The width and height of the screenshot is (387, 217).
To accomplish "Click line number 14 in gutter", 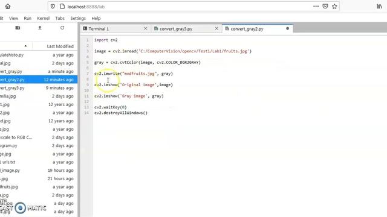I will tap(86, 113).
